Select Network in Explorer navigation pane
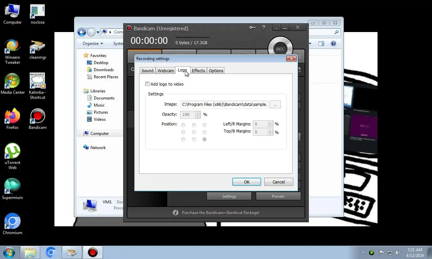 [98, 148]
